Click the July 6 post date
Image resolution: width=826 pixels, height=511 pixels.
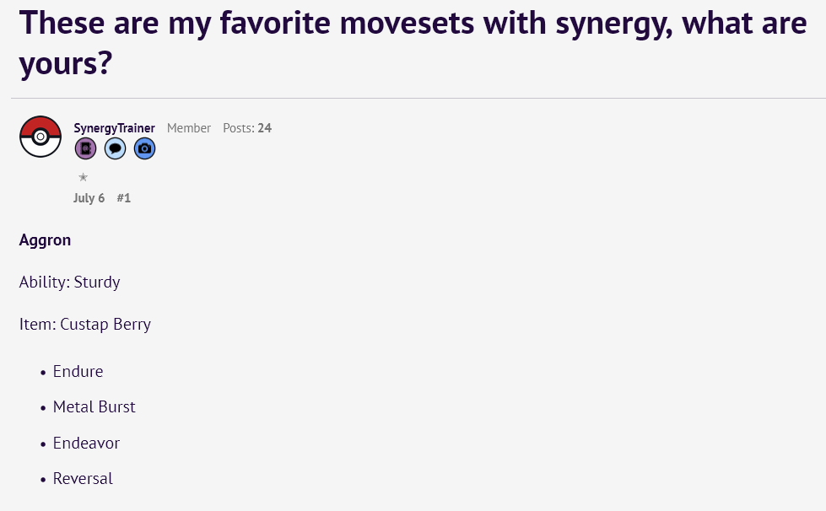pyautogui.click(x=89, y=198)
